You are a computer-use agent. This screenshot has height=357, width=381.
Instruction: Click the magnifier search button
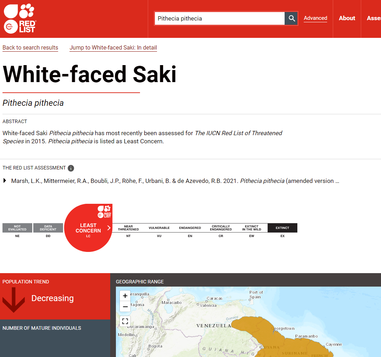click(291, 18)
